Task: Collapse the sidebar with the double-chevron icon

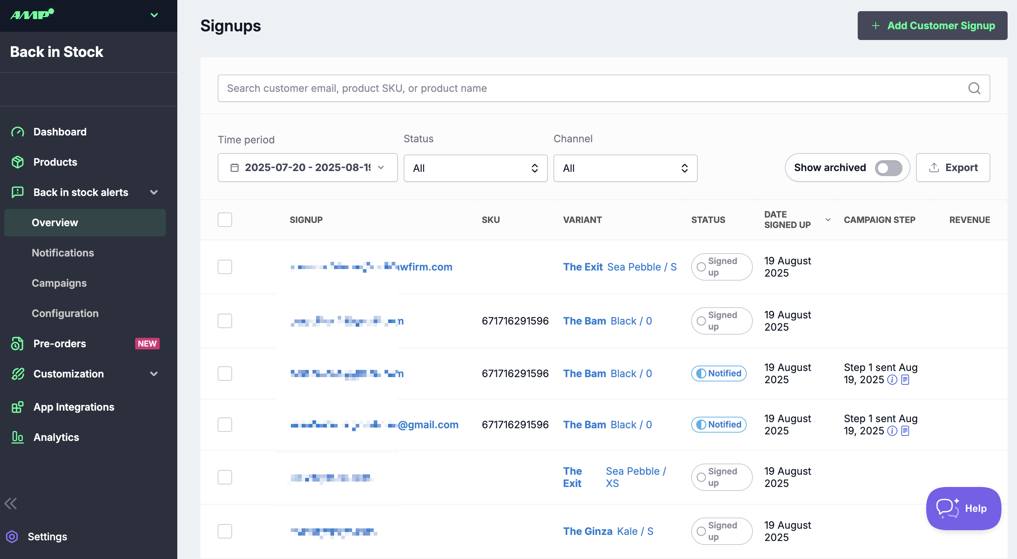Action: [11, 504]
